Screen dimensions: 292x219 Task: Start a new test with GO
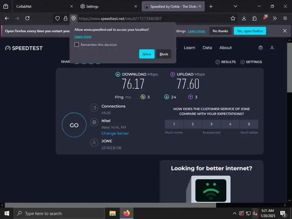[74, 125]
